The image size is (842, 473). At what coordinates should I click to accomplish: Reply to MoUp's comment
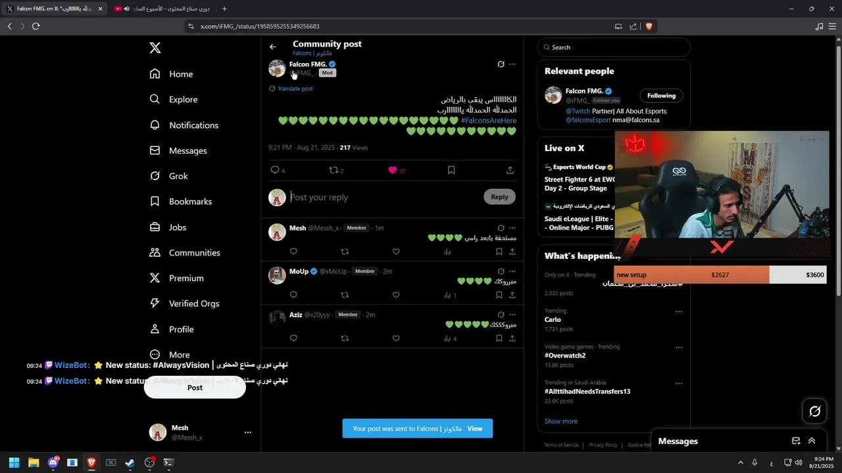point(293,295)
